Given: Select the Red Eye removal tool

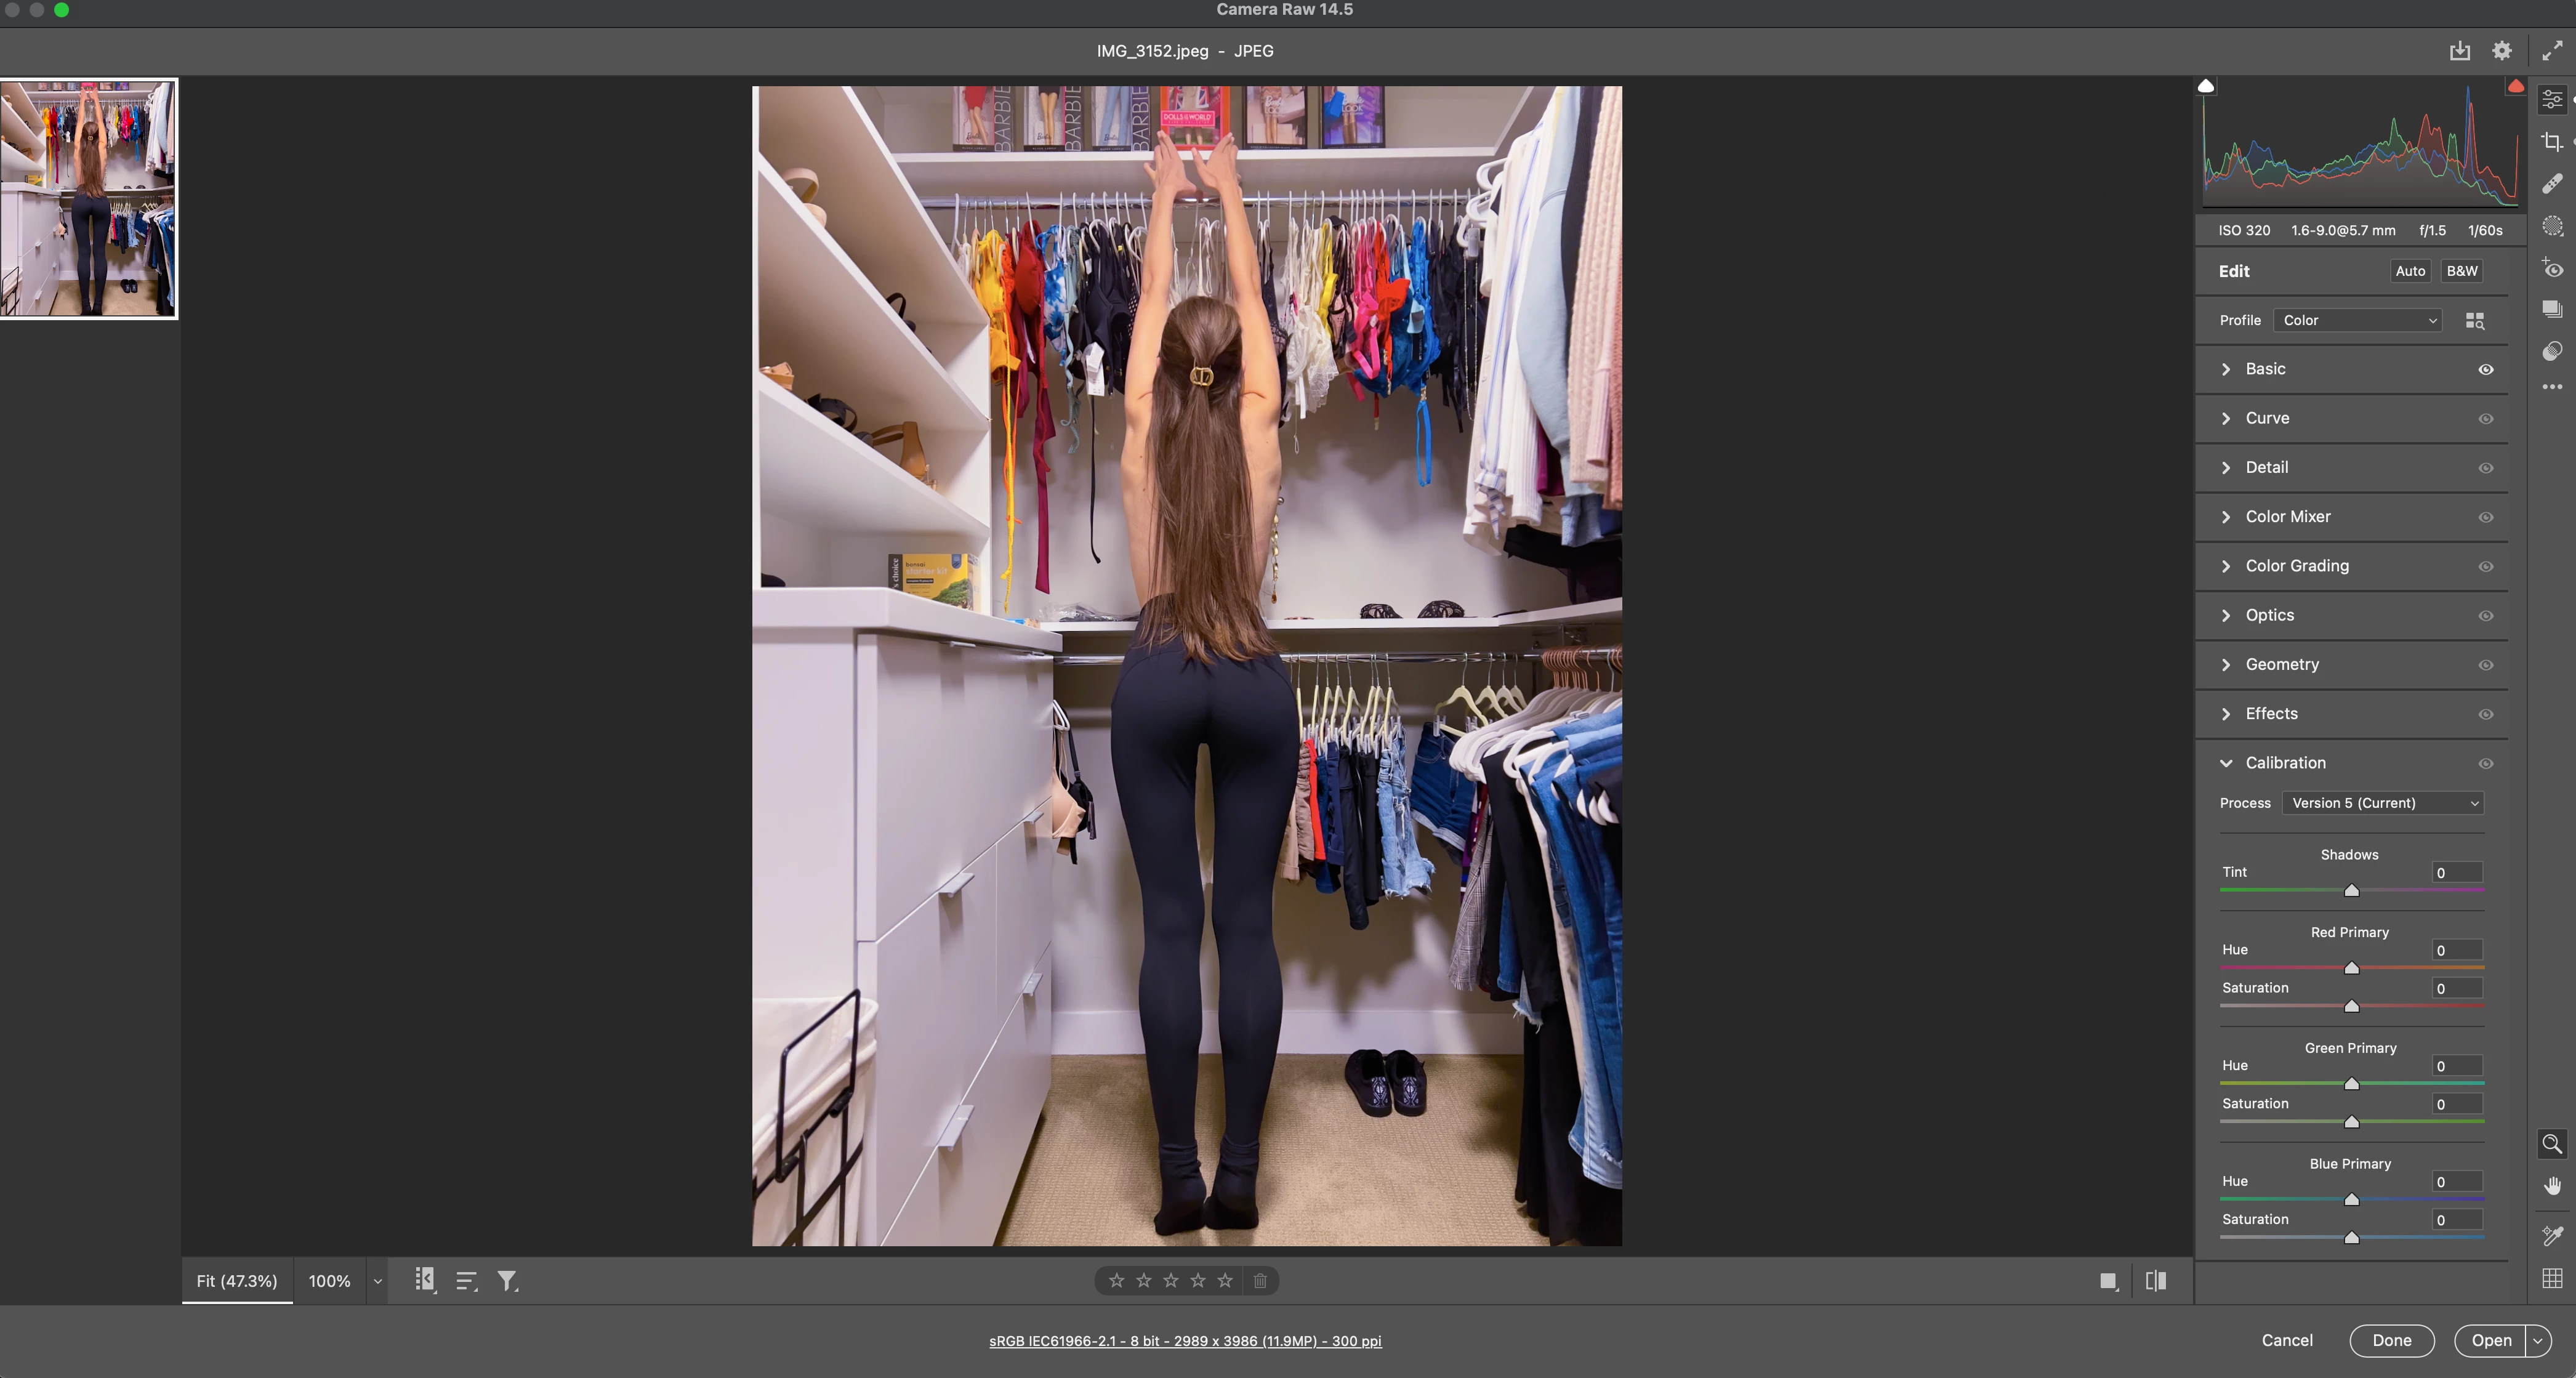Looking at the screenshot, I should (2552, 268).
